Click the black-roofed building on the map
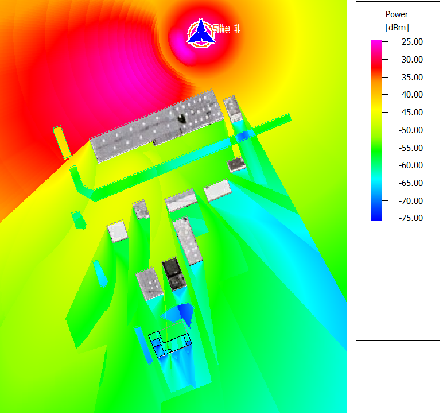Screen dimensions: 443x414 [172, 272]
